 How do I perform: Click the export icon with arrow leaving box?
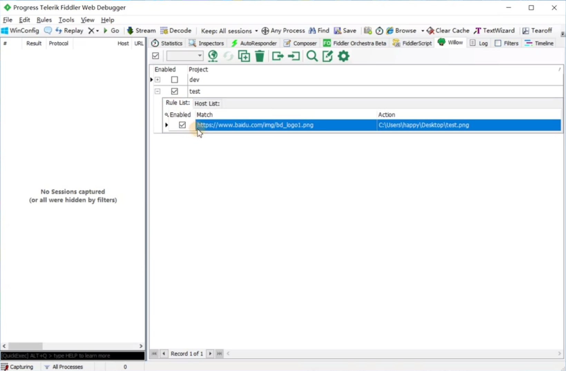pyautogui.click(x=278, y=56)
